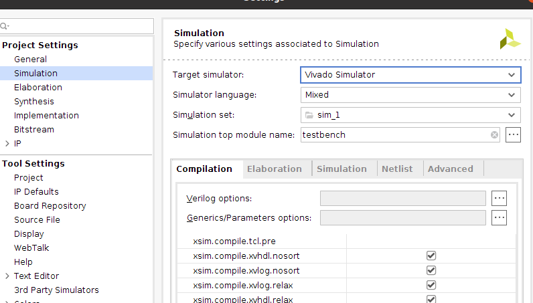
Task: Click the search magnifier icon in settings filter
Action: [4, 26]
